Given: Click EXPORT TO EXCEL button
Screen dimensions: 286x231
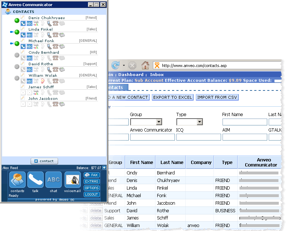Looking at the screenshot, I should click(172, 97).
